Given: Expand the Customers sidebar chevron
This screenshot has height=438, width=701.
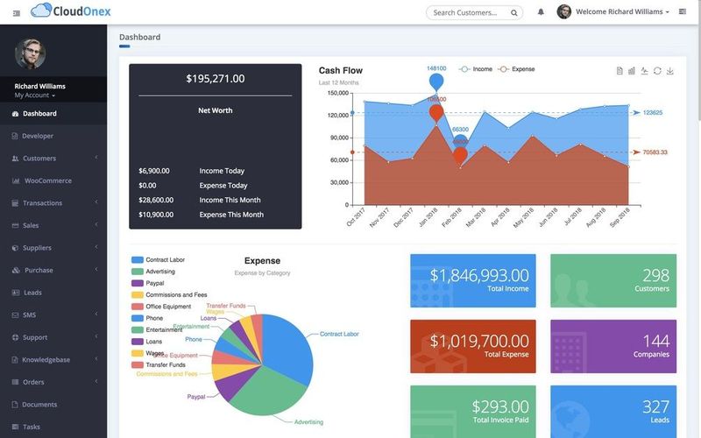Looking at the screenshot, I should 96,158.
